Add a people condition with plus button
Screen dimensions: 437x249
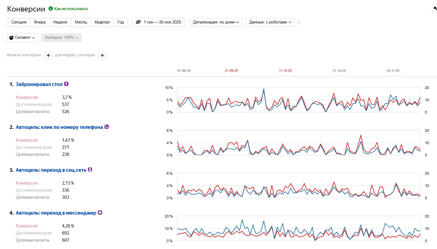coord(102,55)
